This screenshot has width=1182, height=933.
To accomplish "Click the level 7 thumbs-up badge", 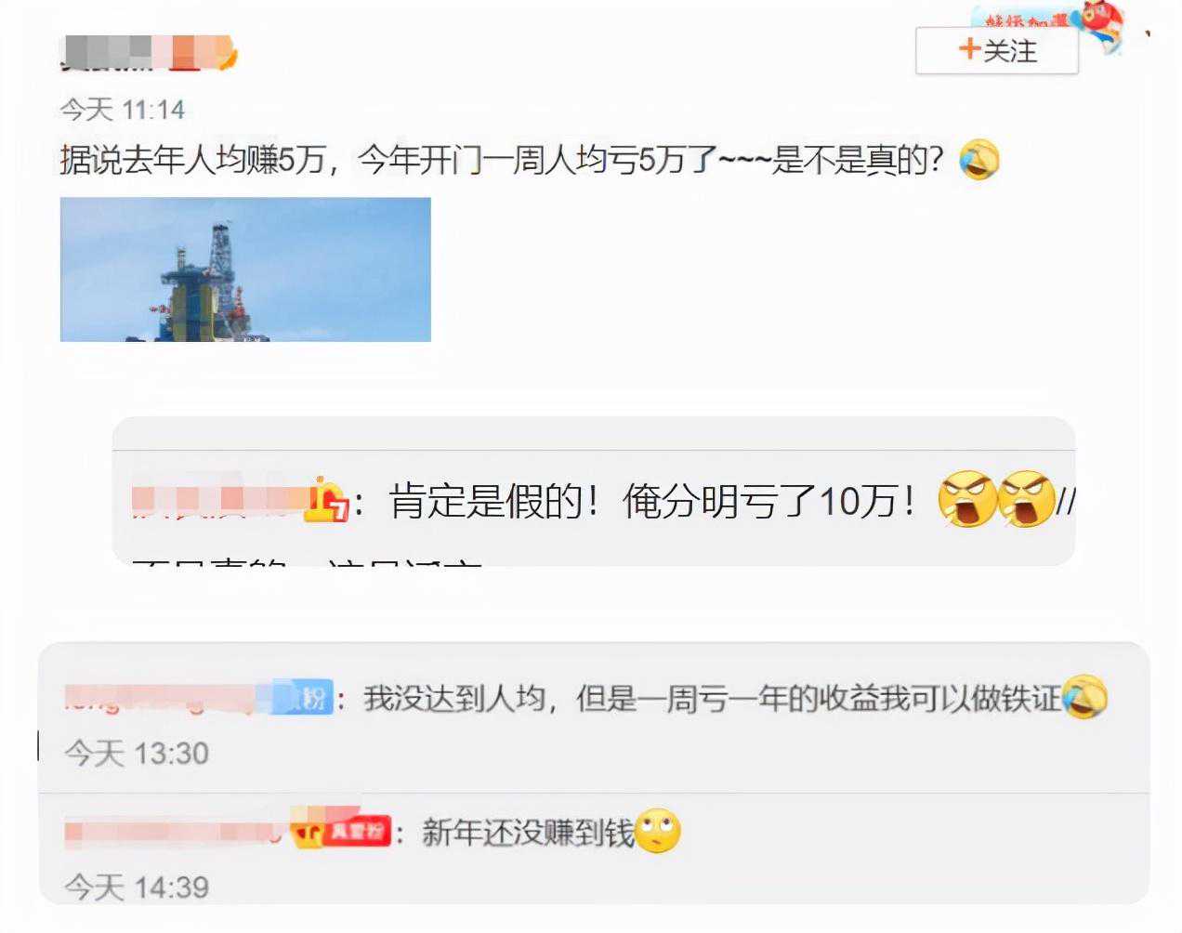I will click(x=326, y=500).
